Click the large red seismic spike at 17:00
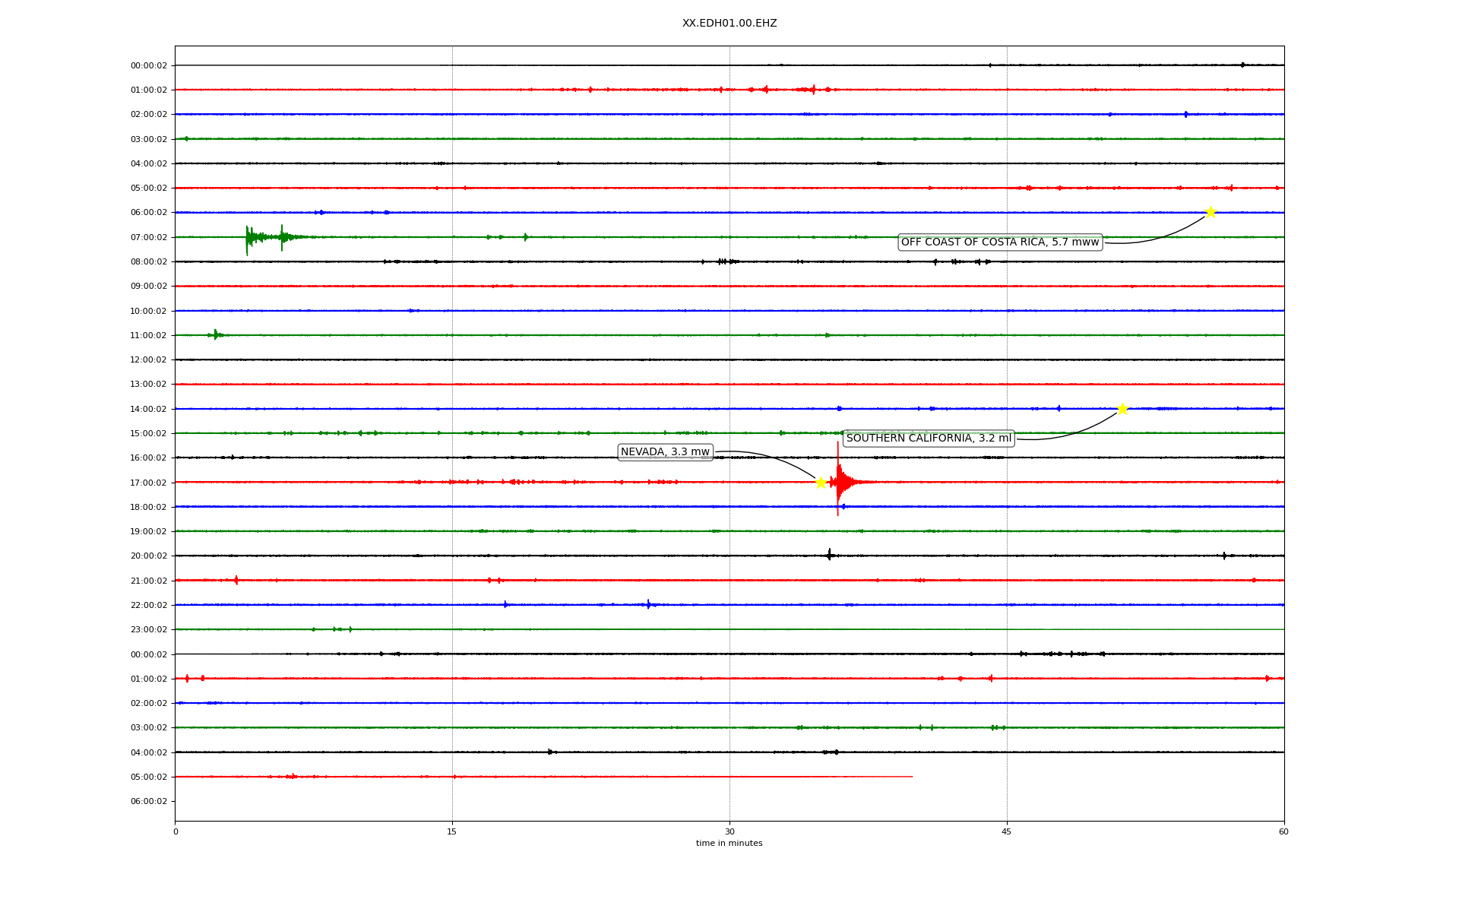 (838, 481)
